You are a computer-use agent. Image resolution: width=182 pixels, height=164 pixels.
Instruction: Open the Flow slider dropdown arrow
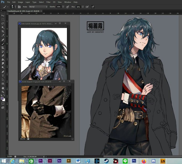83,7
